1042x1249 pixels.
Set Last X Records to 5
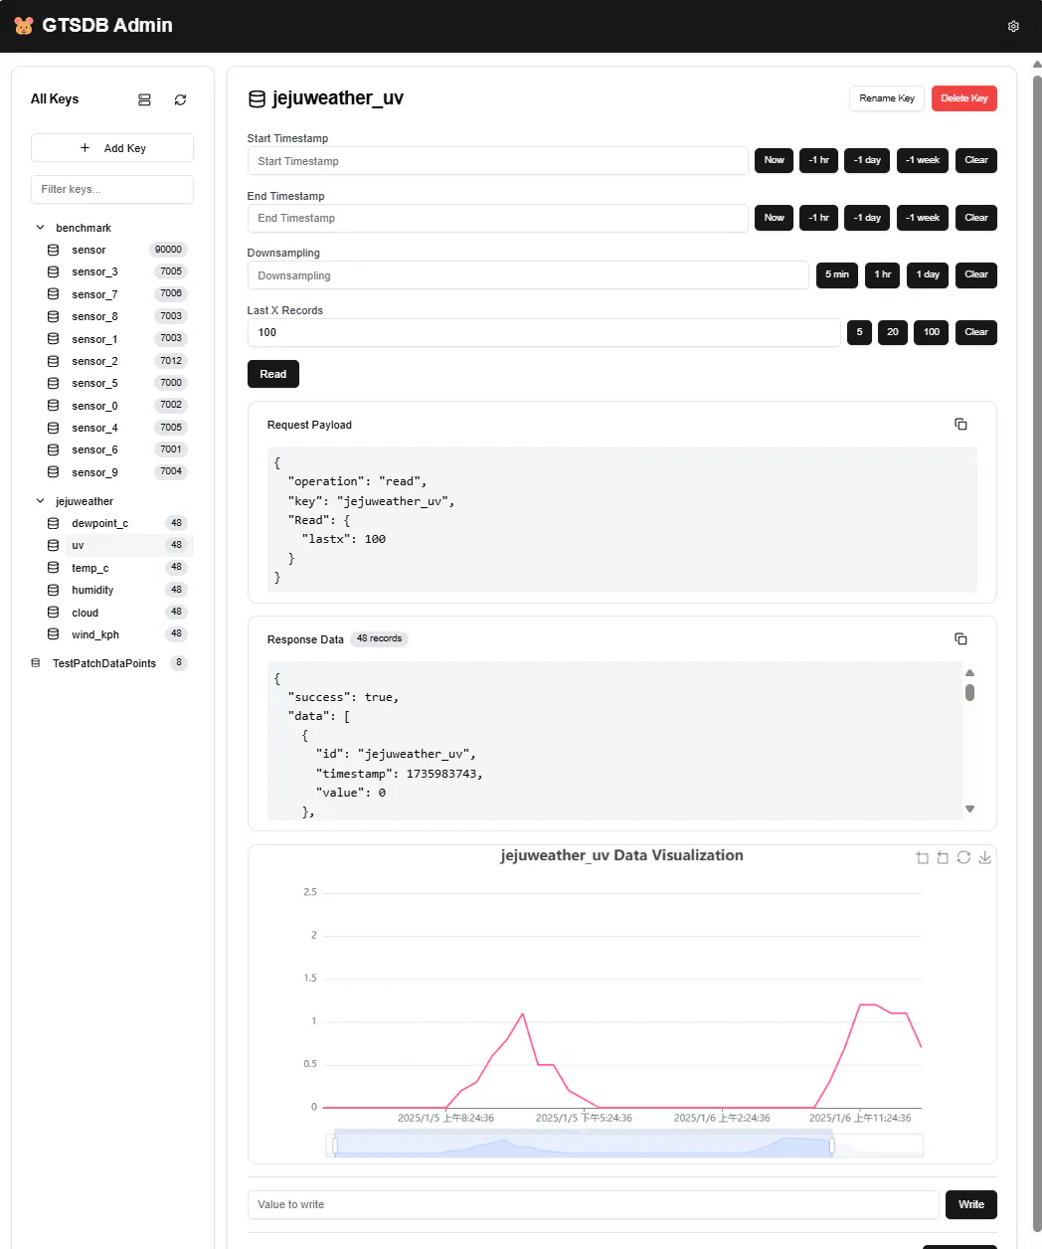point(860,332)
